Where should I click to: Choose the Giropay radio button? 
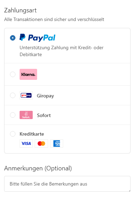coord(13,95)
